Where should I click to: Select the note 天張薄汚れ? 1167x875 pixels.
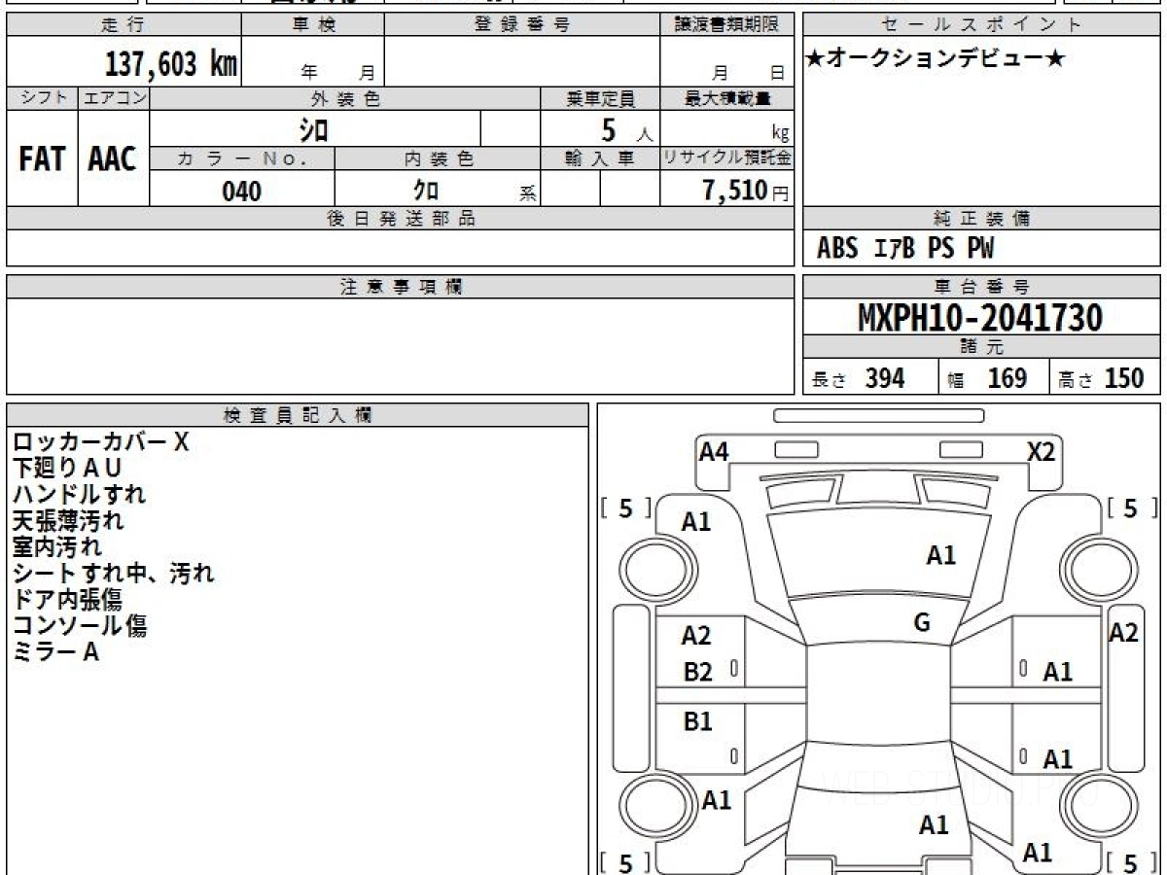[68, 521]
